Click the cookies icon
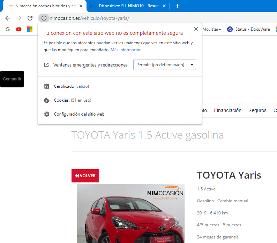The width and height of the screenshot is (277, 243). pos(47,100)
